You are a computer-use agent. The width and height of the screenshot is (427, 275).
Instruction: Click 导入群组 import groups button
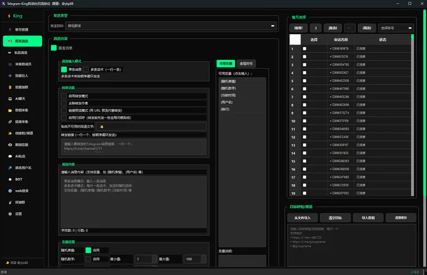click(368, 218)
